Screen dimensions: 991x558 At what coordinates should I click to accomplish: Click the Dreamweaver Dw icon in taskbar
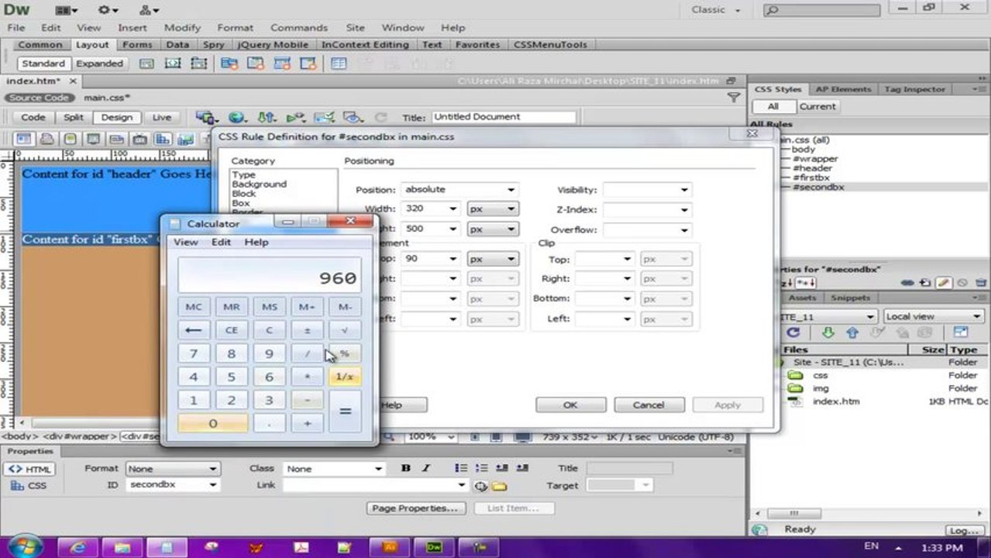click(x=435, y=547)
